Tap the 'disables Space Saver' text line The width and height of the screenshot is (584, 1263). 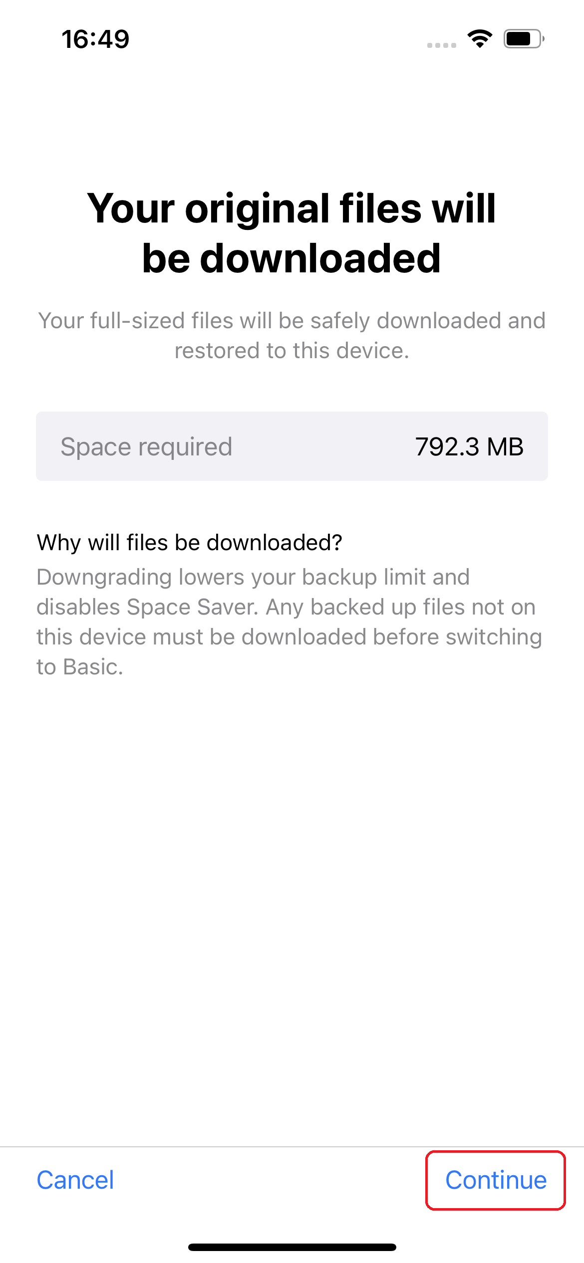pos(286,608)
